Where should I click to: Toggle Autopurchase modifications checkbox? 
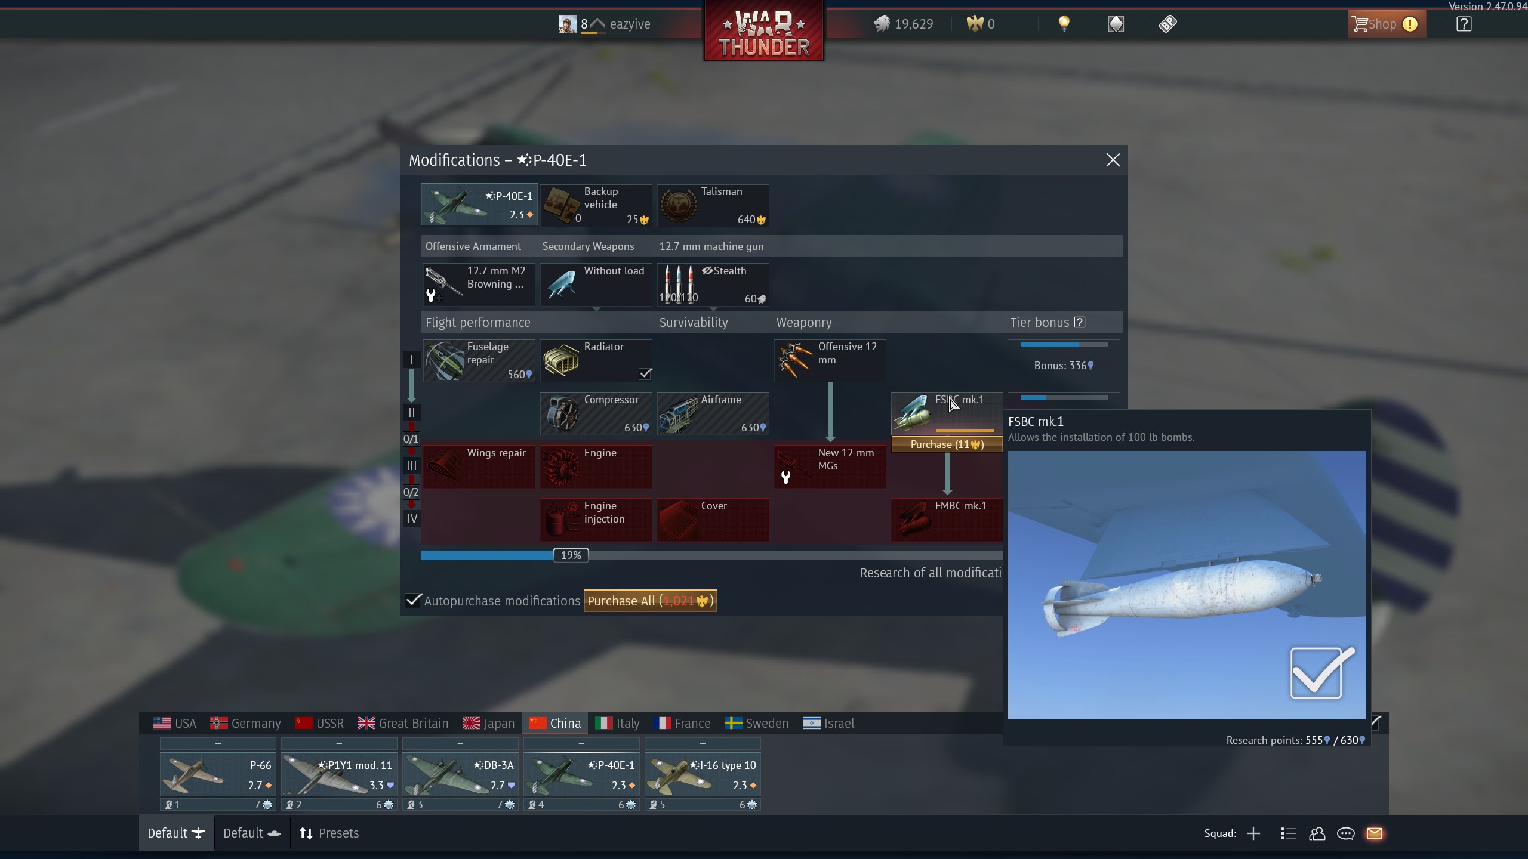(413, 601)
